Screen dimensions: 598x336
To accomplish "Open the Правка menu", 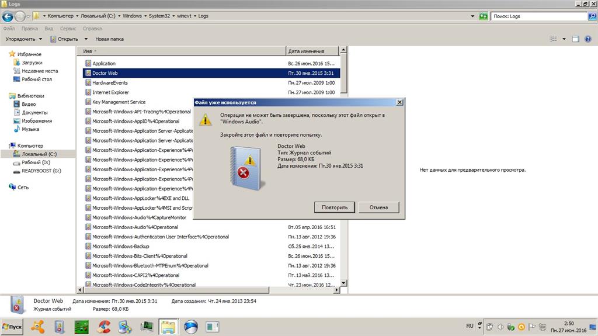I will [29, 29].
